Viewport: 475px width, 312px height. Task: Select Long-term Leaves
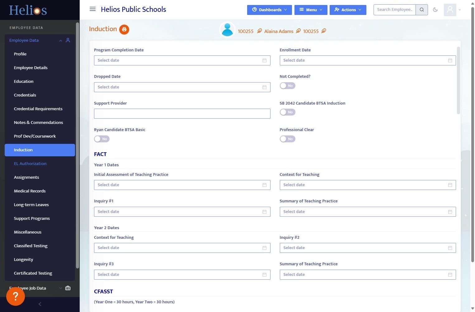click(x=40, y=205)
